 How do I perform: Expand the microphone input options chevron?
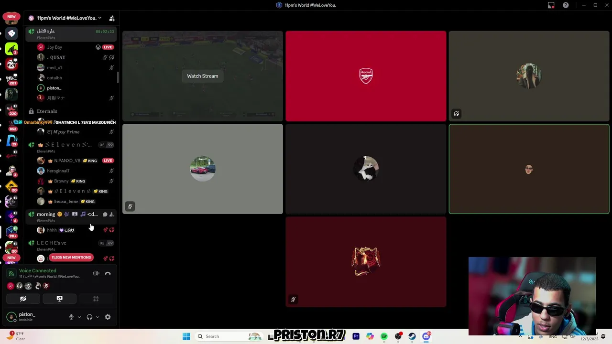tap(79, 317)
